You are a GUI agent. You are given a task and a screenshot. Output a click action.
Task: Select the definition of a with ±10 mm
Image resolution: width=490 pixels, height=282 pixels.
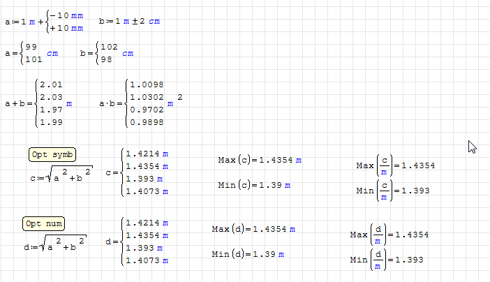(x=44, y=22)
